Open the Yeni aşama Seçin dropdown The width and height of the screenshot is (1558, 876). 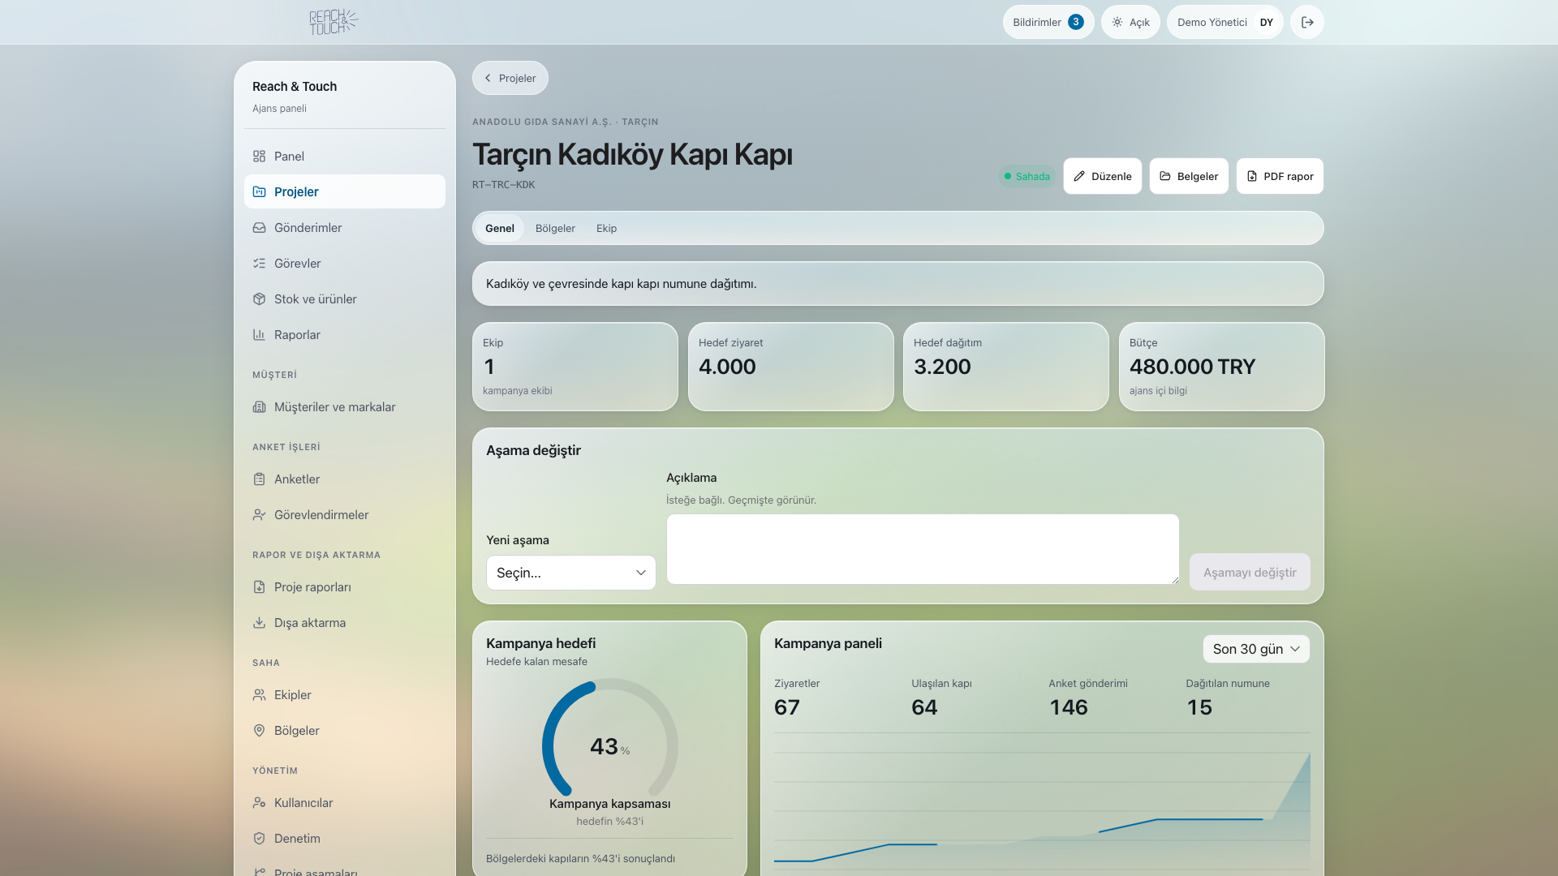coord(570,573)
